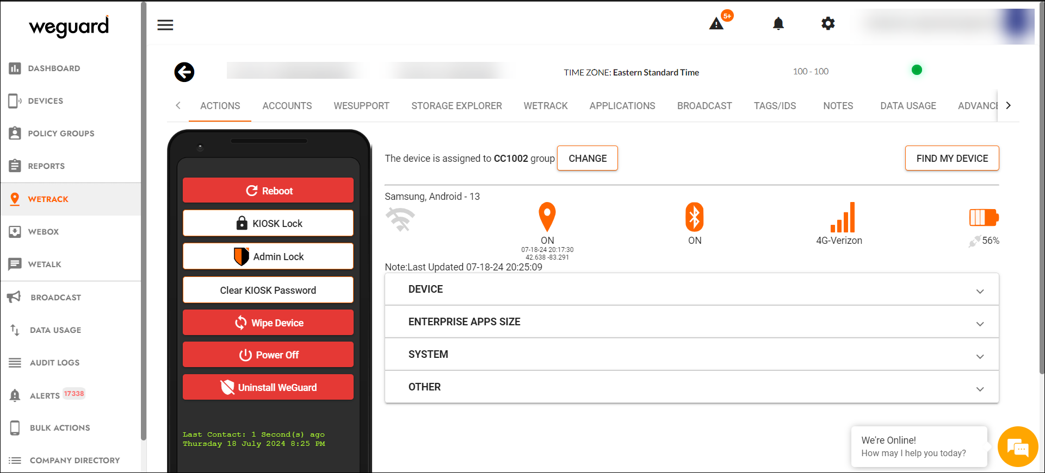Click the Alerts bell sidebar icon
The image size is (1045, 473).
(15, 395)
